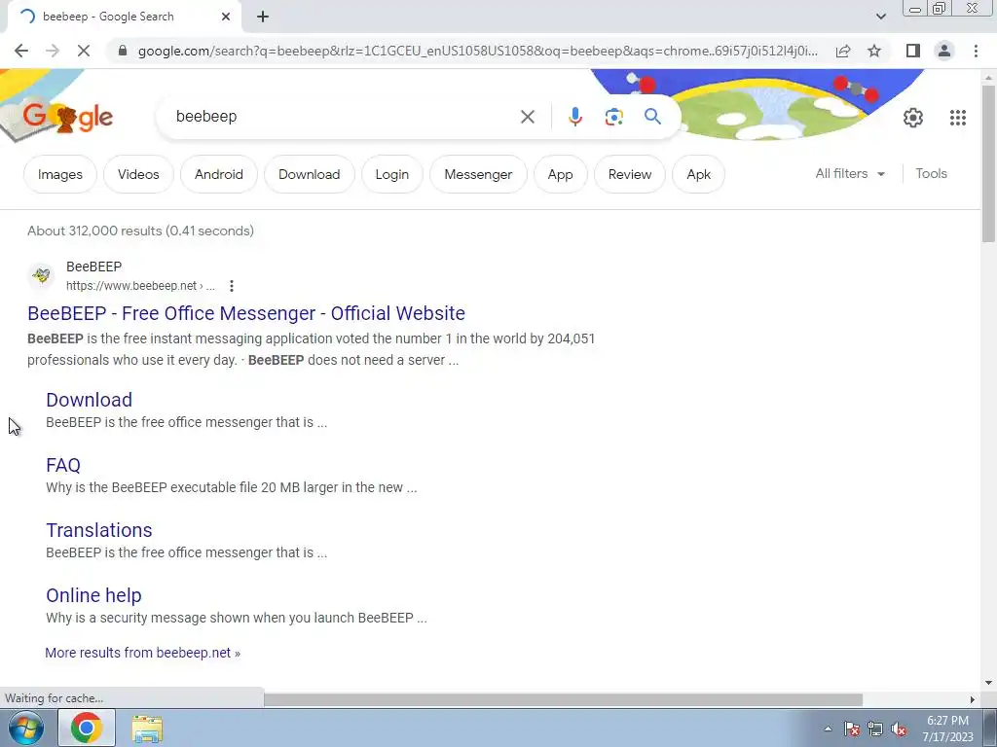997x747 pixels.
Task: Show hidden system tray icons
Action: [x=828, y=729]
